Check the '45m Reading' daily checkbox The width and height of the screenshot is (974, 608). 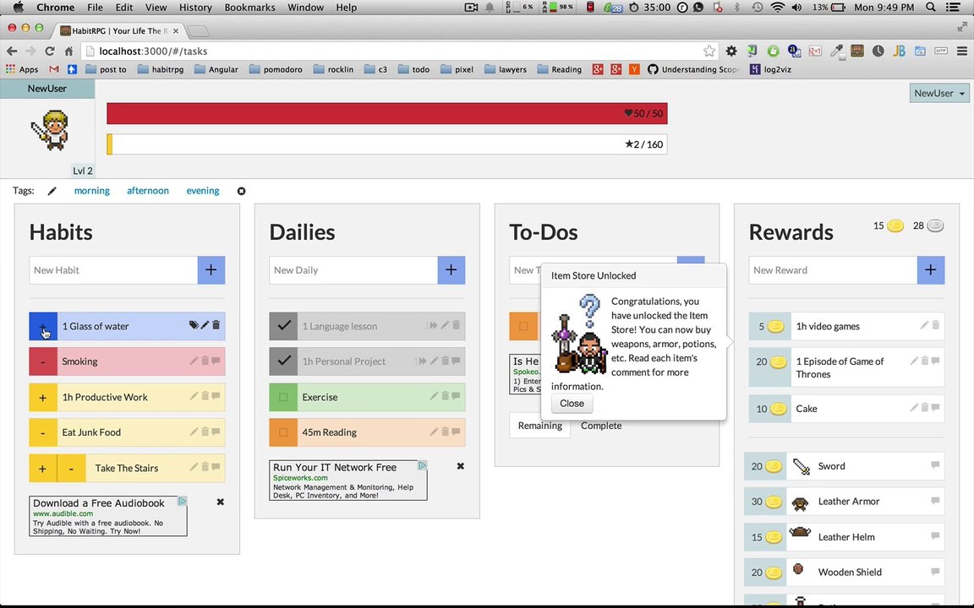tap(284, 432)
